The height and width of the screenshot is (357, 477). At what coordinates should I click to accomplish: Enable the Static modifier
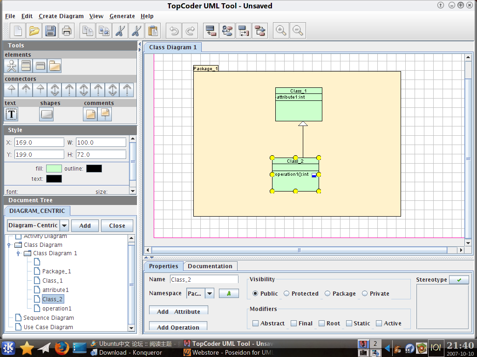(x=358, y=324)
